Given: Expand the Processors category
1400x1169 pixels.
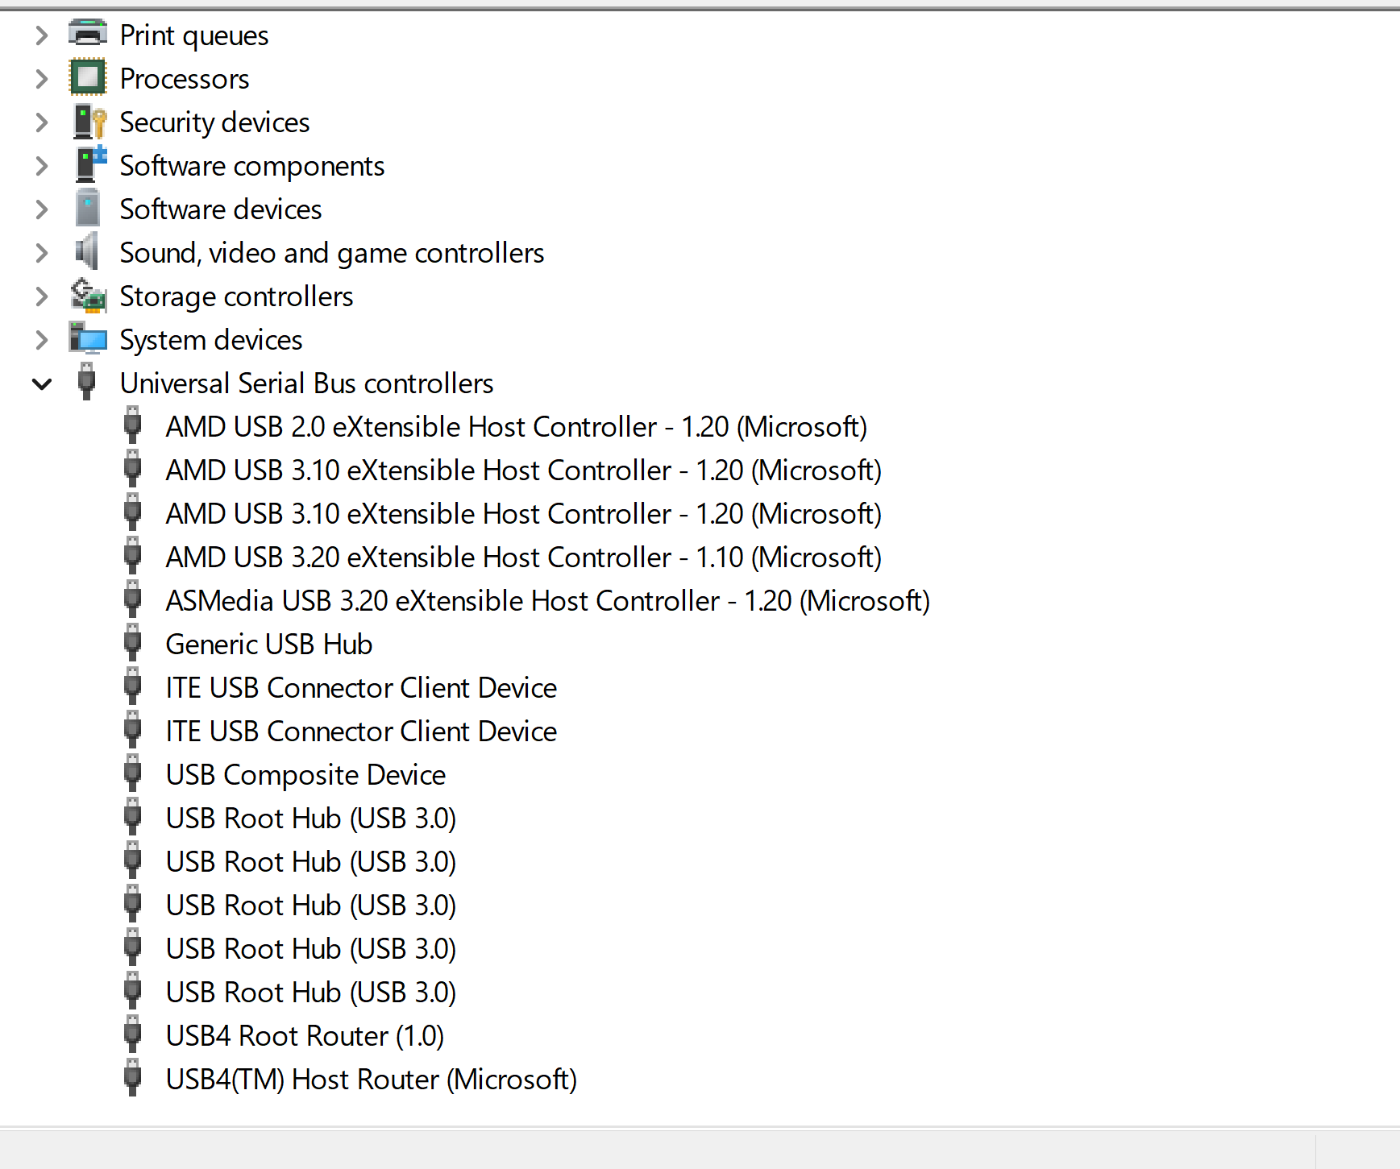Looking at the screenshot, I should (x=42, y=79).
